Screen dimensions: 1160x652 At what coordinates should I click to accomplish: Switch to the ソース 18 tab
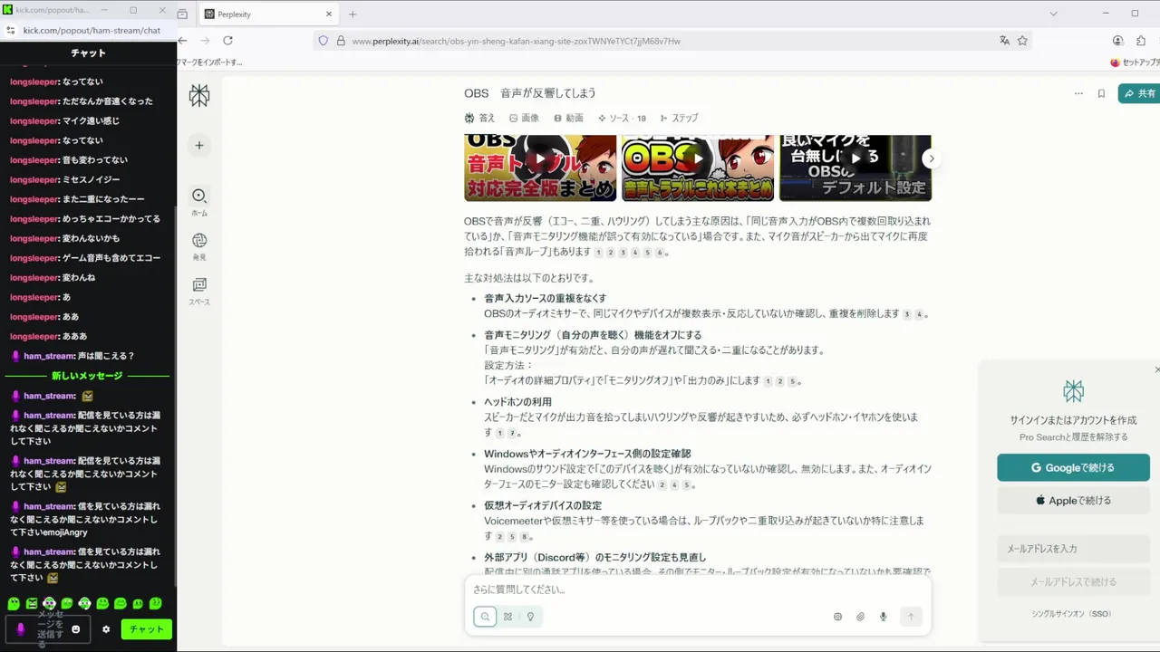[x=622, y=118]
